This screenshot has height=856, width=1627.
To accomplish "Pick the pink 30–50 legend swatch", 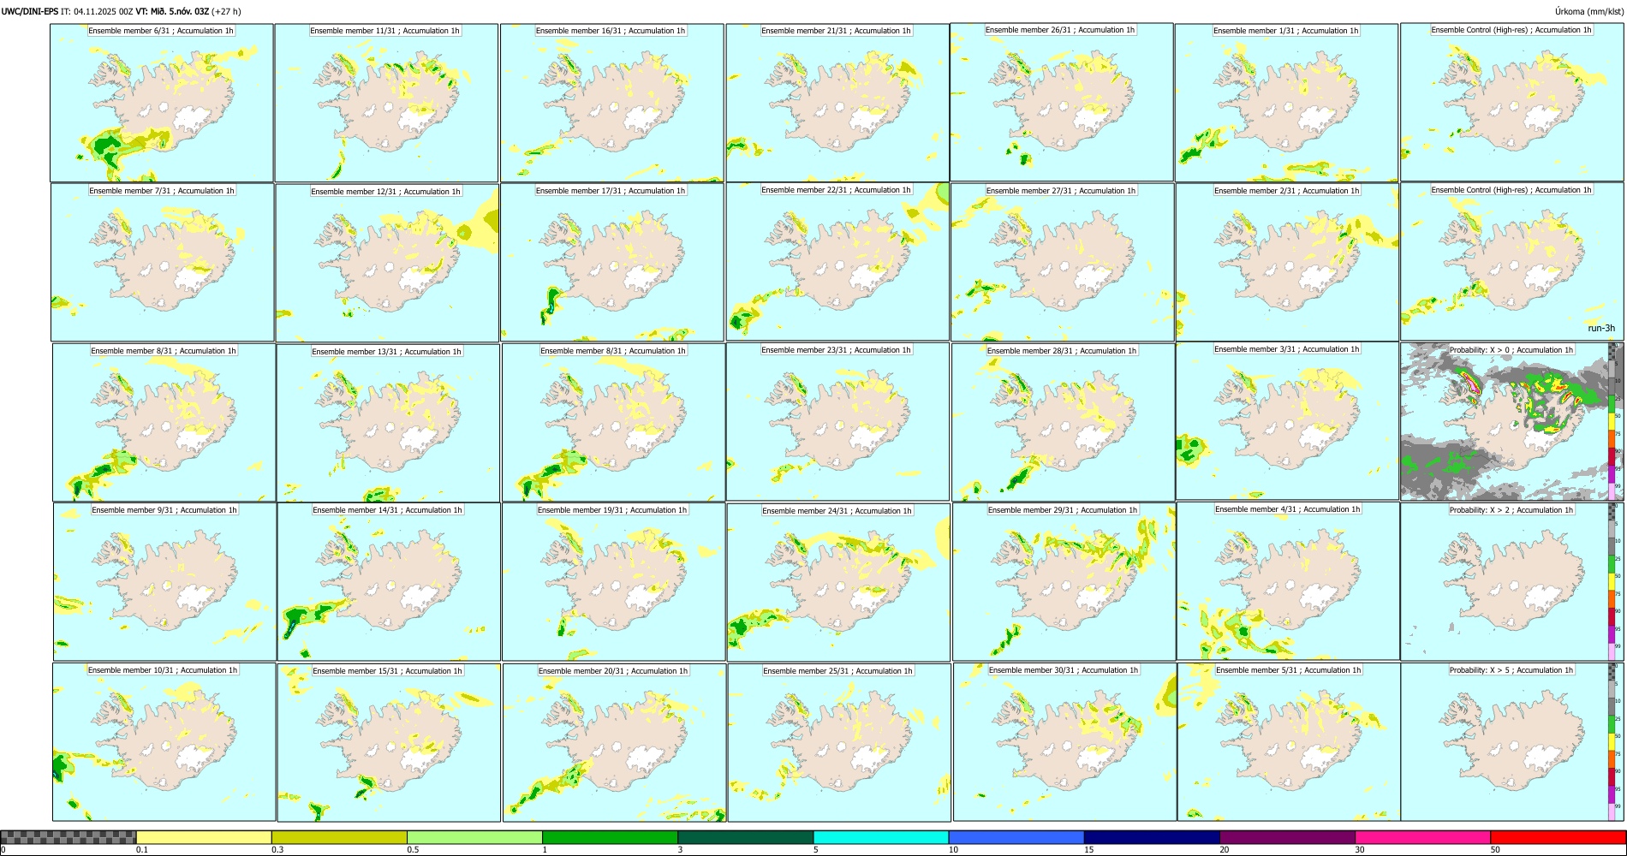I will [1422, 837].
